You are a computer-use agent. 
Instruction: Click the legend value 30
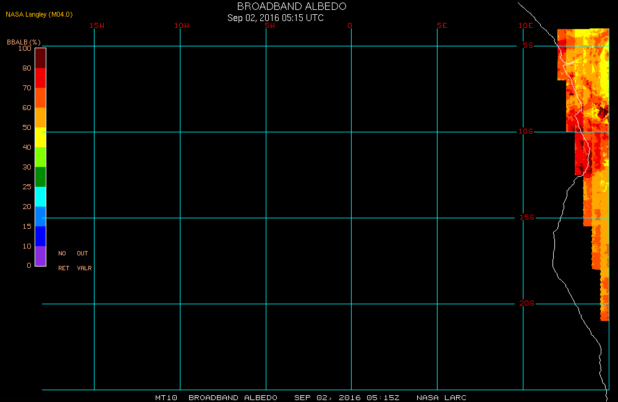(x=27, y=167)
